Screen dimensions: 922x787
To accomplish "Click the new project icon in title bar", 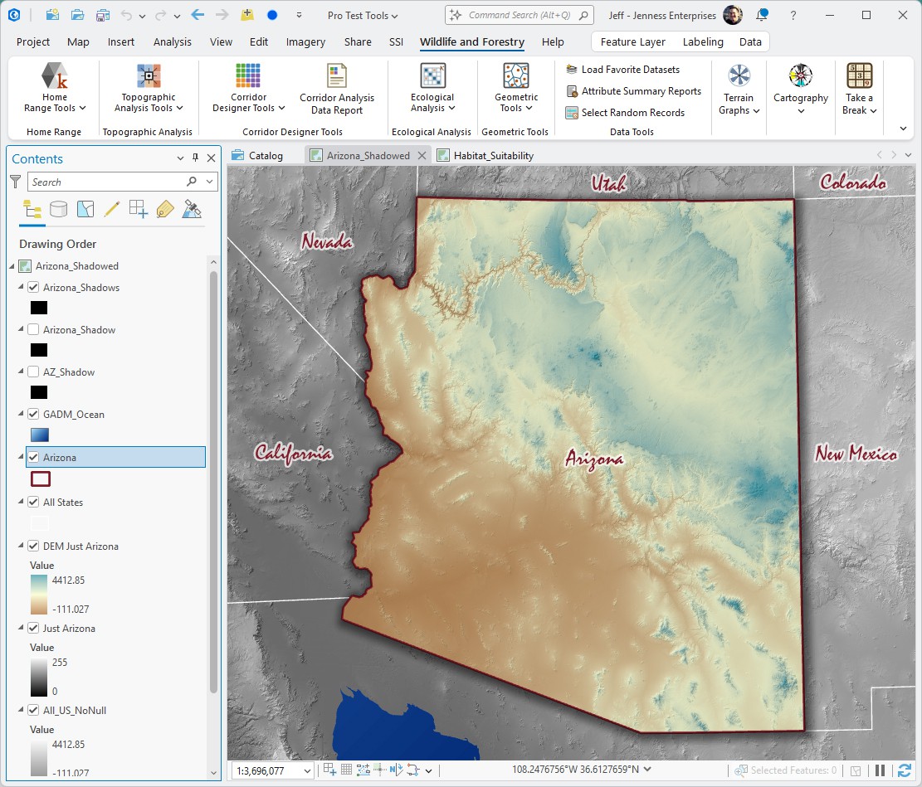I will [x=52, y=15].
